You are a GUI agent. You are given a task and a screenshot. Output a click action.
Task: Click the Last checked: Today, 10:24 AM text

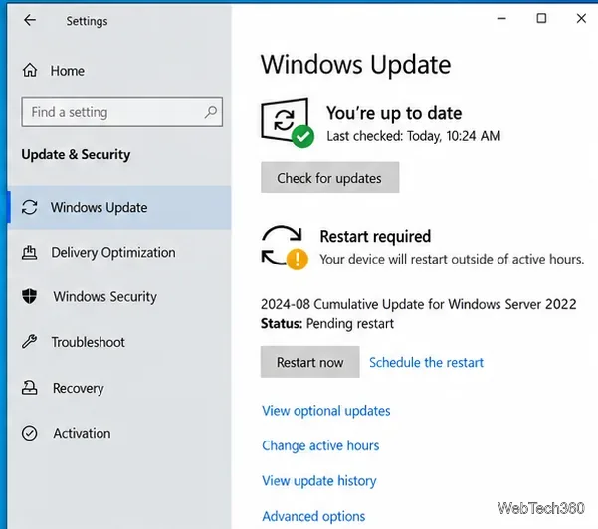tap(413, 136)
